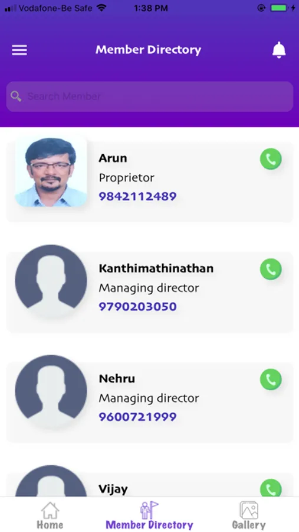Select the Kanthimathinathan member name

156,268
